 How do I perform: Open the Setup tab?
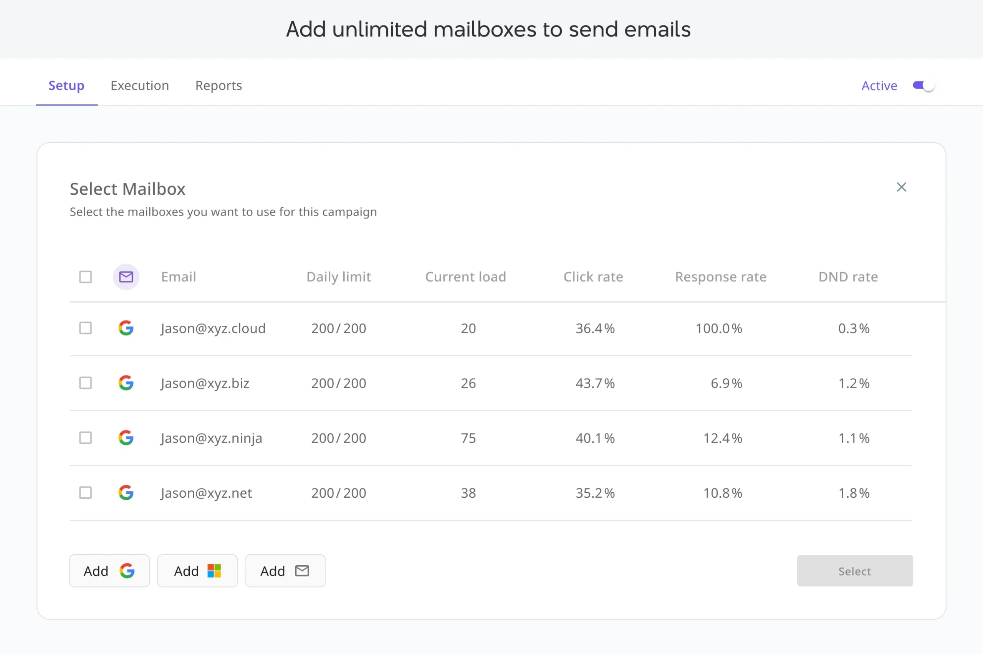pyautogui.click(x=67, y=85)
